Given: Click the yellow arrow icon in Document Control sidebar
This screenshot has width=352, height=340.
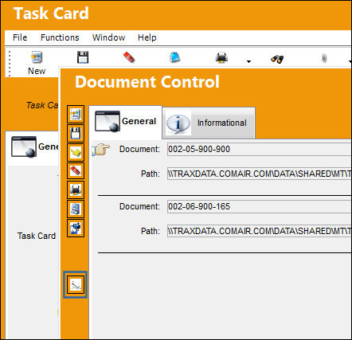Looking at the screenshot, I should pos(76,152).
